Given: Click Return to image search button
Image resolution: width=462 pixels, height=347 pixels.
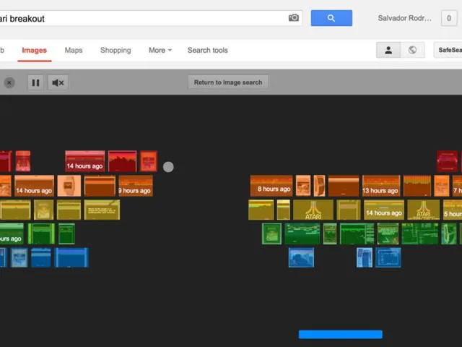Looking at the screenshot, I should [x=228, y=82].
